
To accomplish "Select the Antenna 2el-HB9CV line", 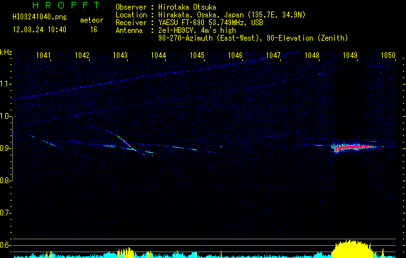I will pyautogui.click(x=176, y=30).
